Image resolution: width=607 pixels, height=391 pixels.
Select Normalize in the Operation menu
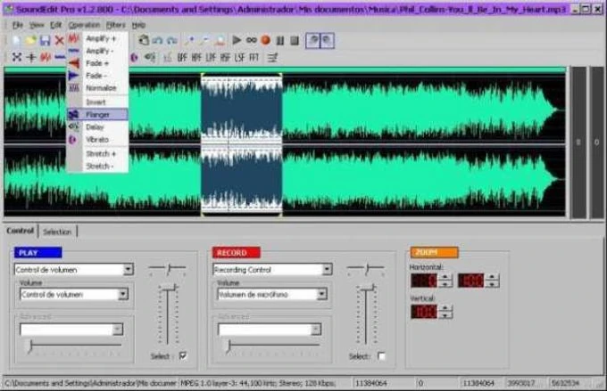pos(97,88)
